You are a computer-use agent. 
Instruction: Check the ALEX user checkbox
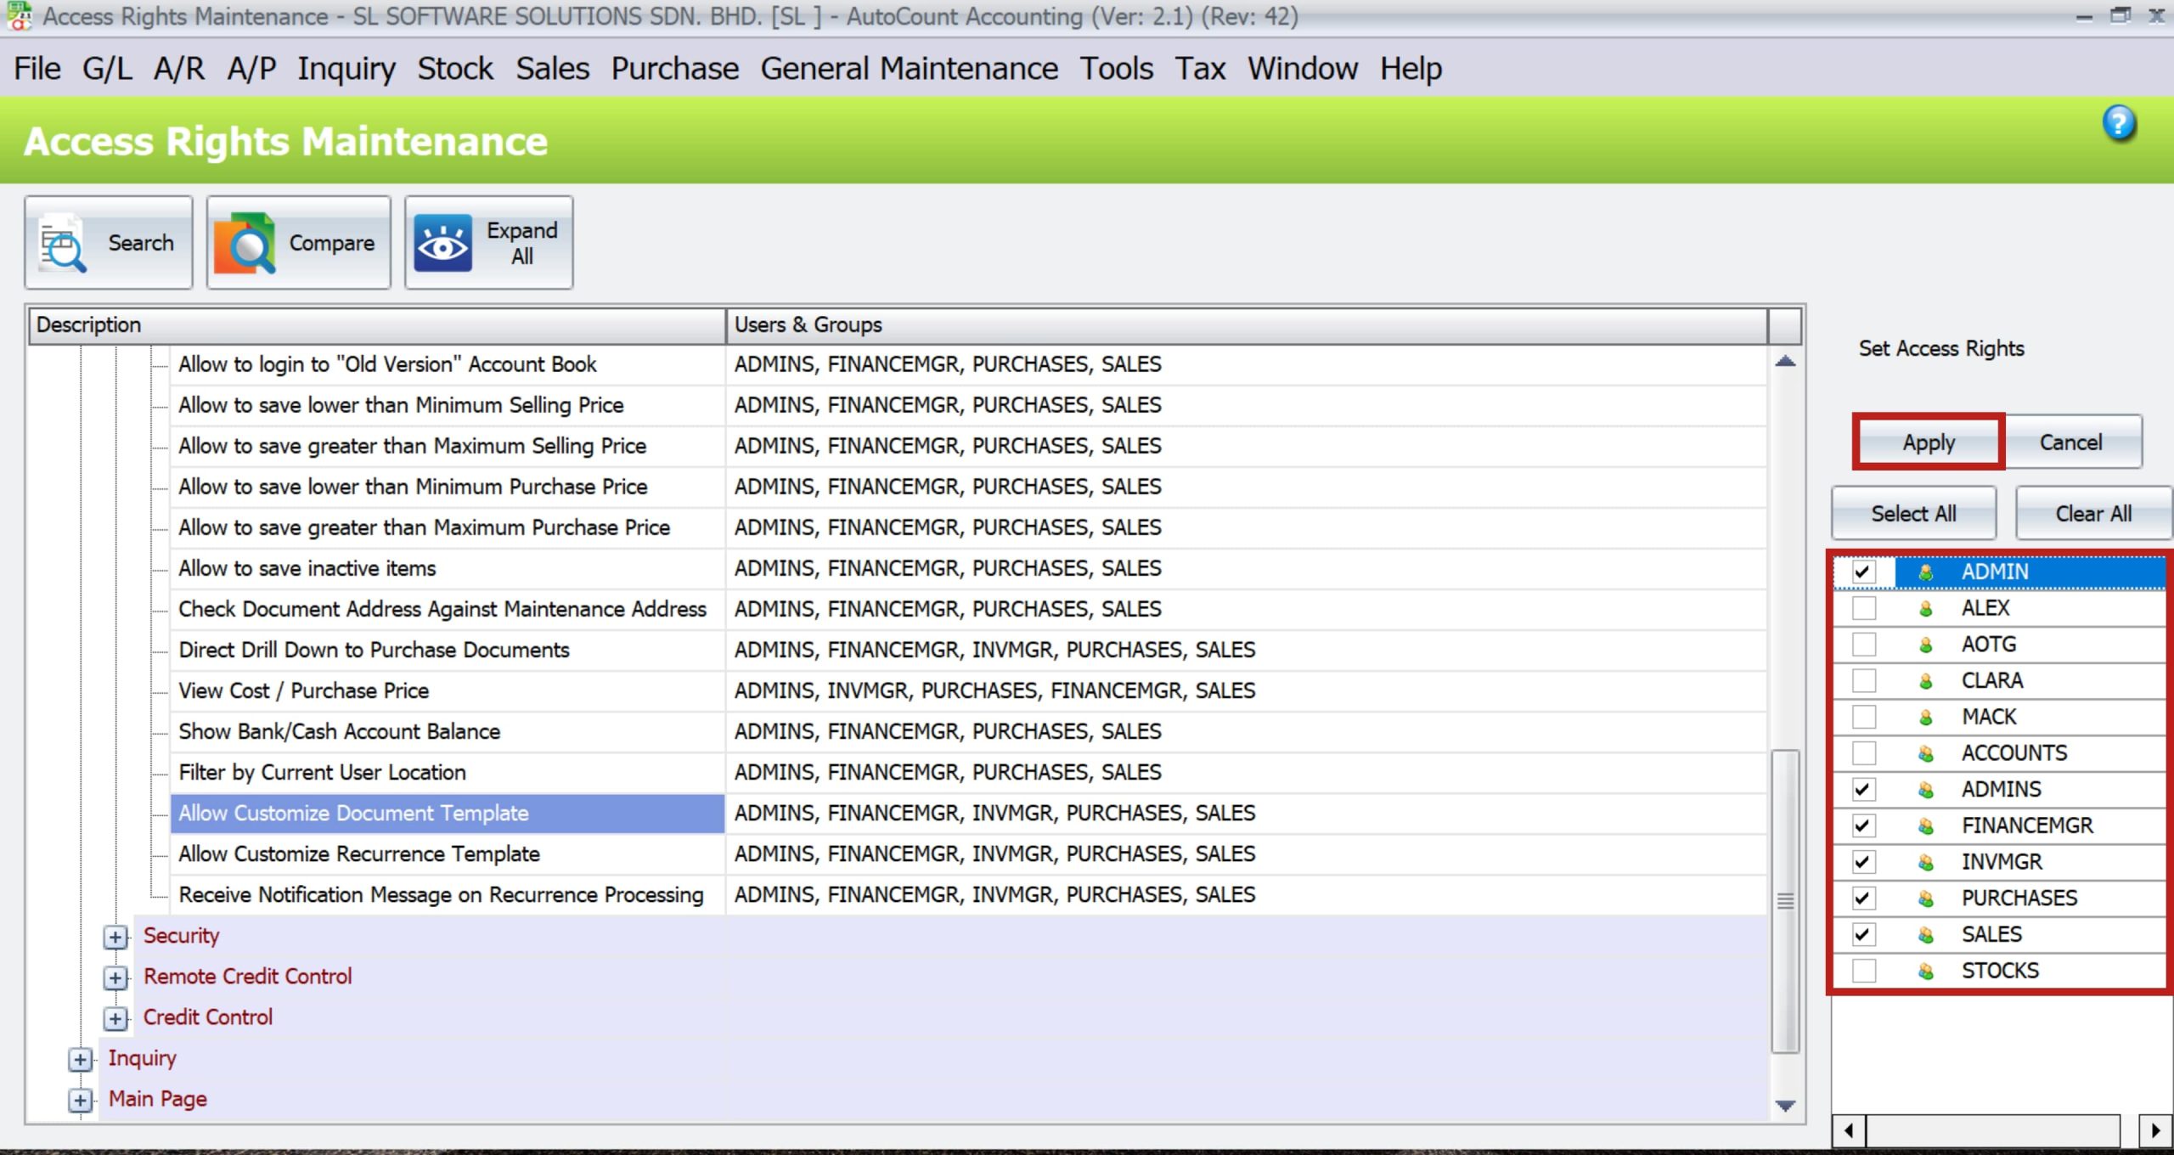click(x=1864, y=608)
